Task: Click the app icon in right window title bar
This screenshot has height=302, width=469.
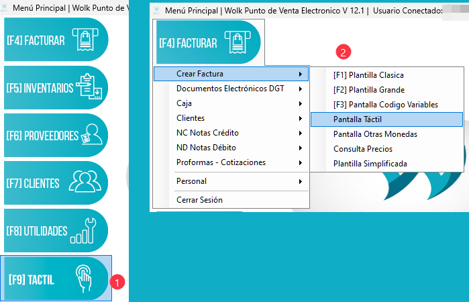Action: tap(157, 11)
